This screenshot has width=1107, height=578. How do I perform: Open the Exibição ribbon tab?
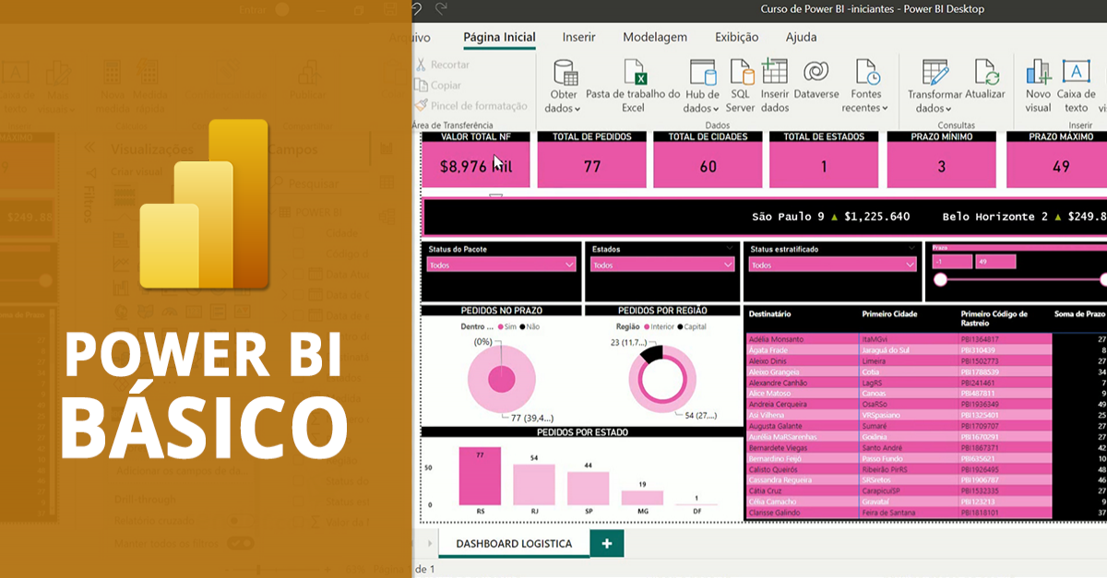click(737, 37)
